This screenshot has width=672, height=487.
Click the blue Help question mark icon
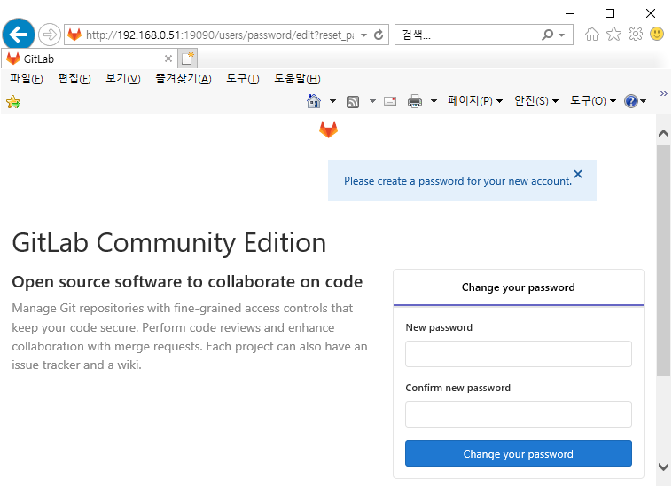pos(631,101)
